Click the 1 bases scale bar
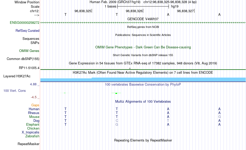This screenshot has width=246, height=150. (x=143, y=6)
